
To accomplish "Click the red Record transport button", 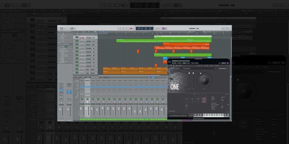I will click(131, 28).
